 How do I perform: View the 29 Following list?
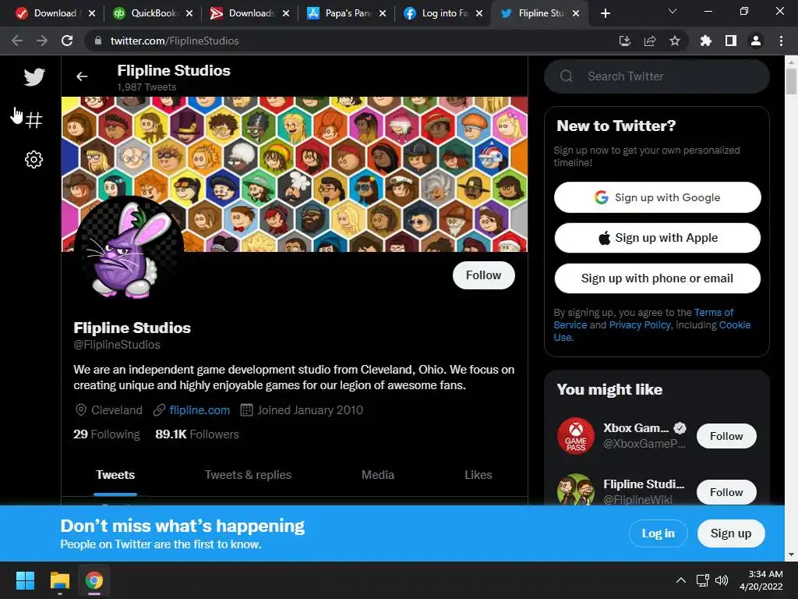(x=106, y=434)
